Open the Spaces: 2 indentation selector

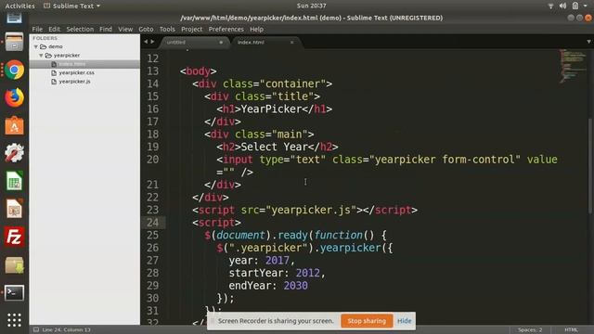pos(530,330)
